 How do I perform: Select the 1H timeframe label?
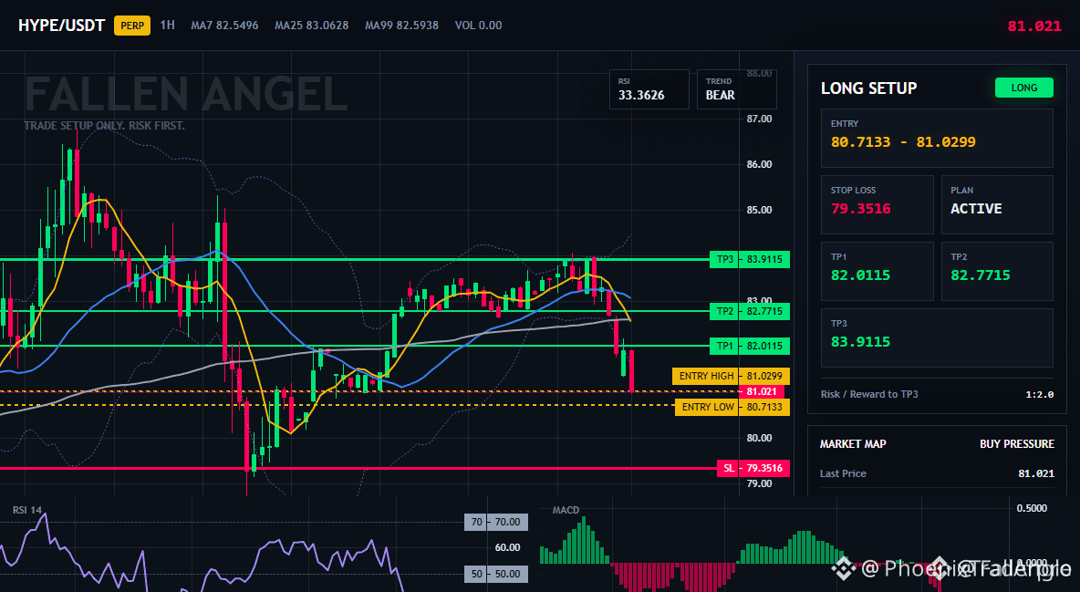[167, 25]
